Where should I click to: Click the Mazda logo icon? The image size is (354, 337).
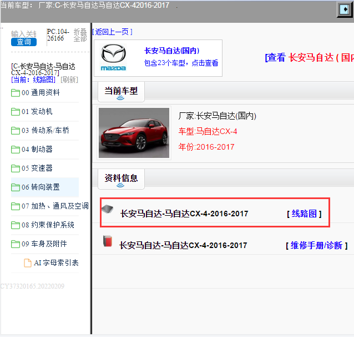(x=113, y=57)
